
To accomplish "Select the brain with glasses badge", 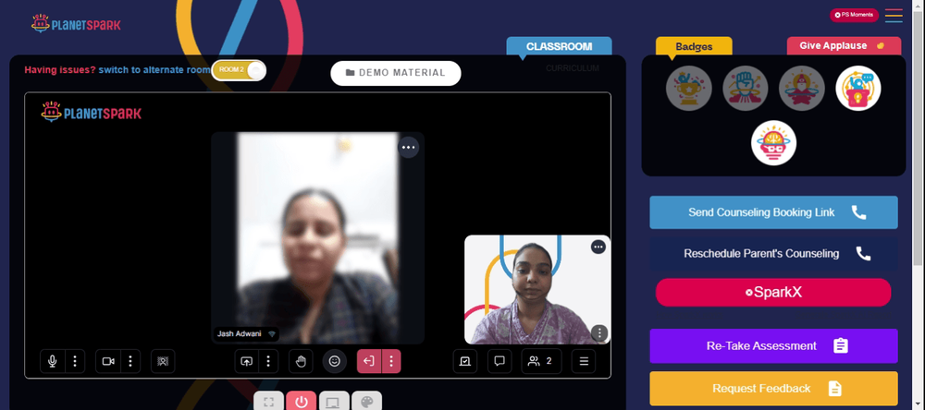I will [x=773, y=143].
